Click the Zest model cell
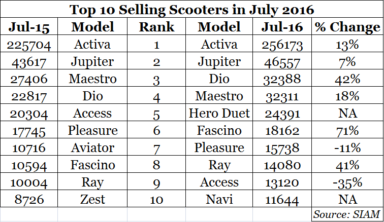 (x=93, y=199)
